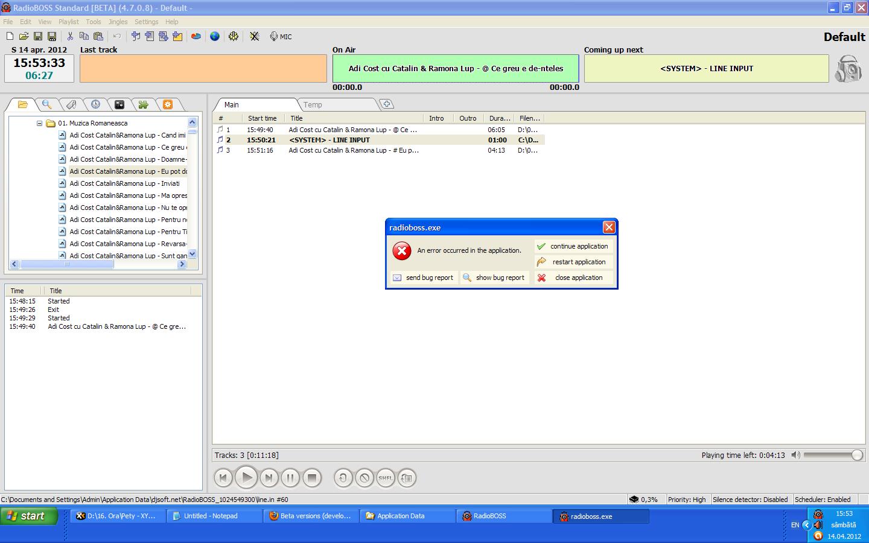
Task: Click the Start button on the taskbar
Action: (29, 516)
